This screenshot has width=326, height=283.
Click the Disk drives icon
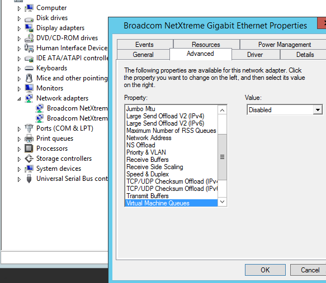[x=29, y=20]
